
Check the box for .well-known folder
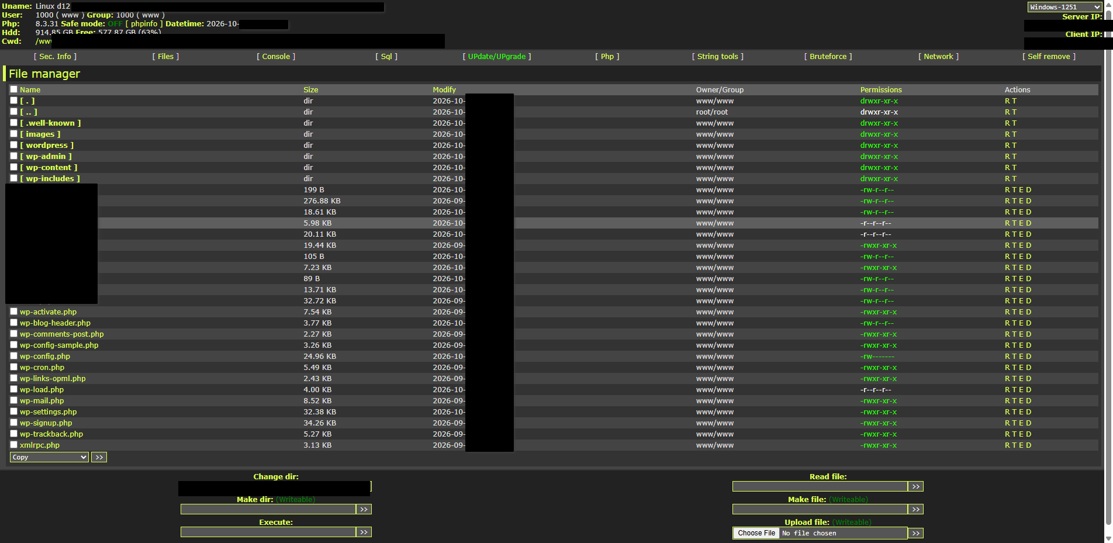[x=13, y=123]
